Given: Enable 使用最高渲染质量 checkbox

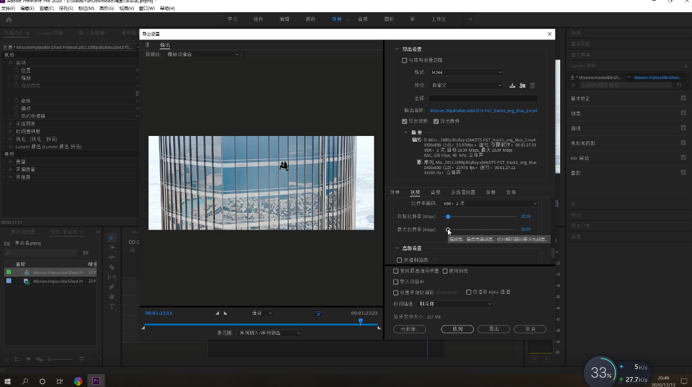Looking at the screenshot, I should click(x=396, y=271).
